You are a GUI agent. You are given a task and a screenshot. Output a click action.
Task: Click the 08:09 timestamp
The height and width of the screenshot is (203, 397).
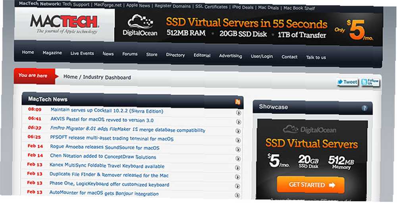pyautogui.click(x=35, y=109)
